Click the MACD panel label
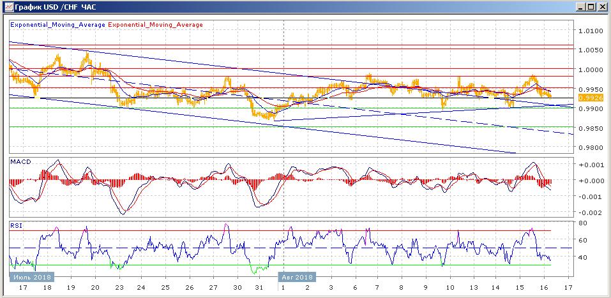This screenshot has height=298, width=611. tap(20, 161)
